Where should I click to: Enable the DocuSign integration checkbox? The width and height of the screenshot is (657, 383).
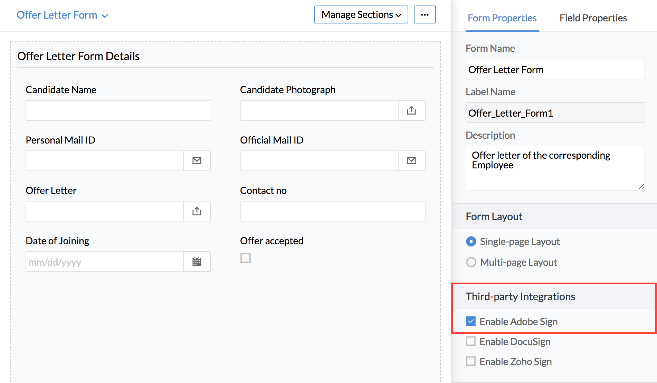click(x=471, y=341)
